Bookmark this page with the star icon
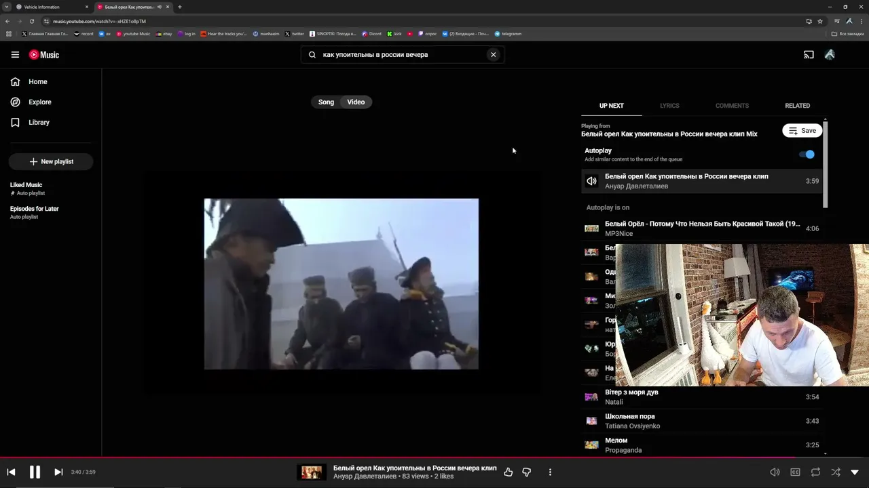869x488 pixels. pyautogui.click(x=820, y=21)
